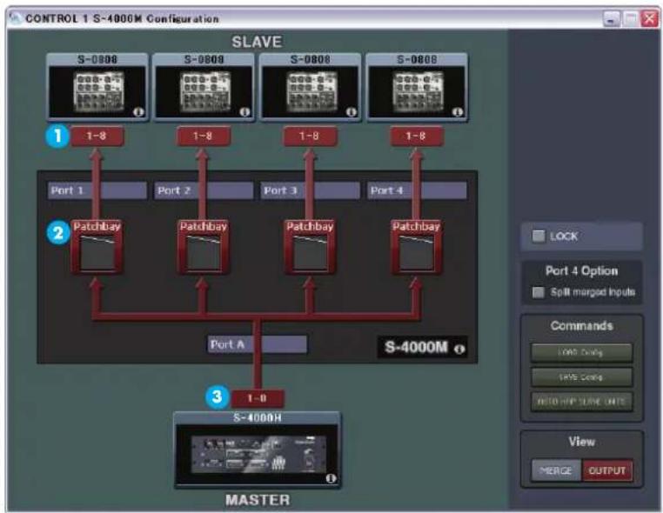
Task: Select the S-4000H master unit image
Action: tap(257, 454)
